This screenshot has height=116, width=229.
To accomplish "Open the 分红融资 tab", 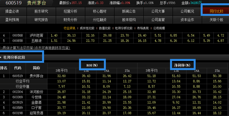I will [99, 20].
